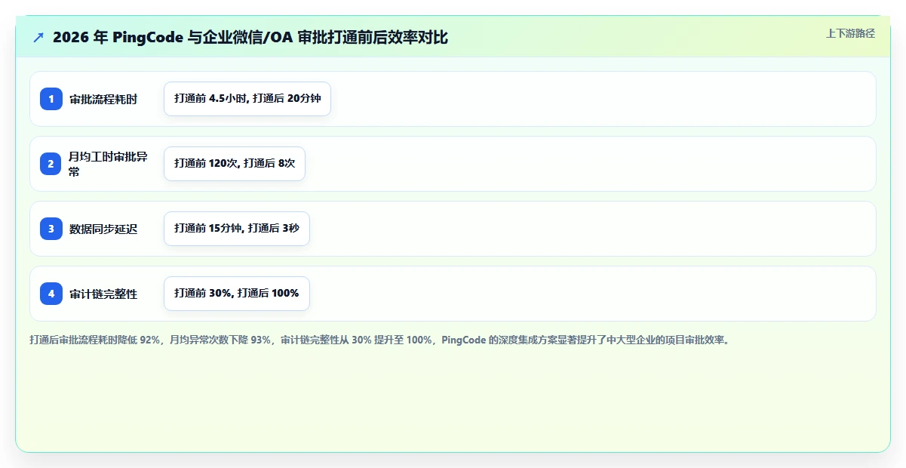Select the number 1 badge for 审批流程耗时
The width and height of the screenshot is (906, 468).
51,99
